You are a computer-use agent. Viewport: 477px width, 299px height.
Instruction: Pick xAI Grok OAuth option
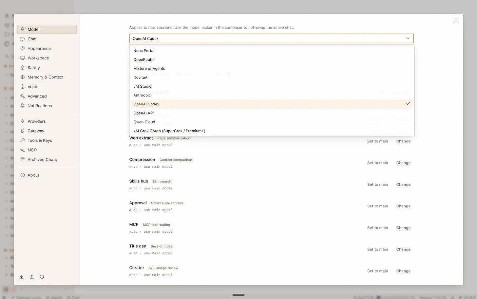click(x=271, y=131)
